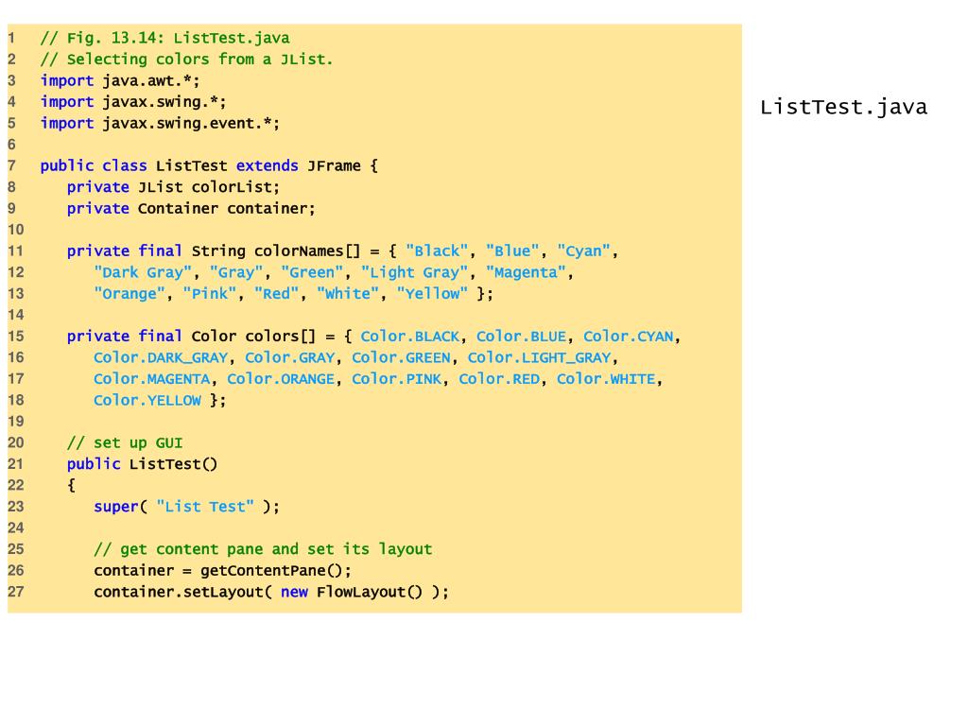Image resolution: width=968 pixels, height=726 pixels.
Task: Click the string "Light Gray"
Action: pos(414,272)
